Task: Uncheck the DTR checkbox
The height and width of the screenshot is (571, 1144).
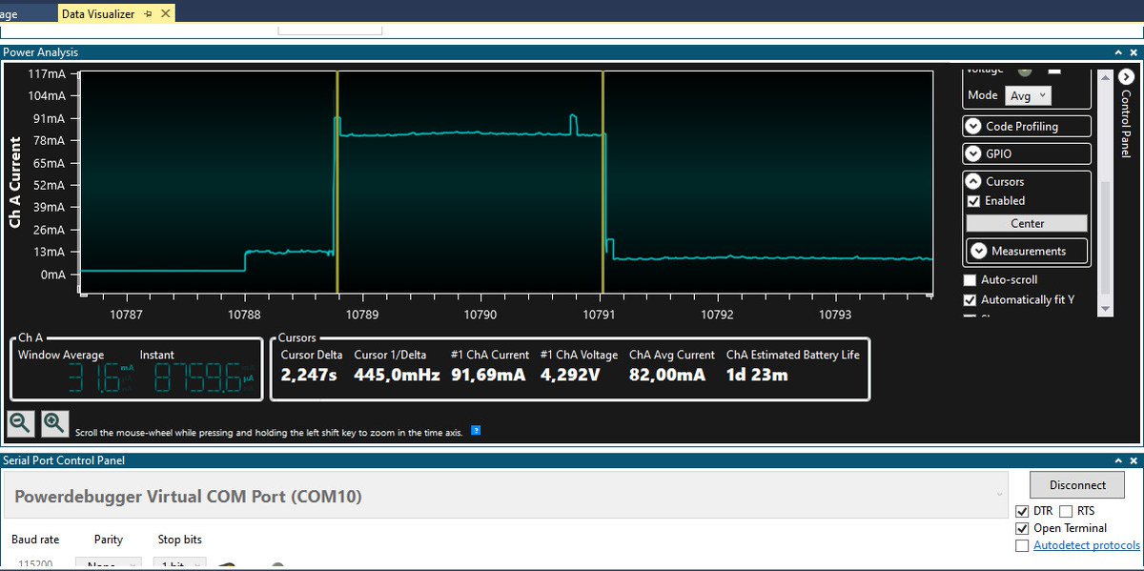Action: click(x=1023, y=511)
